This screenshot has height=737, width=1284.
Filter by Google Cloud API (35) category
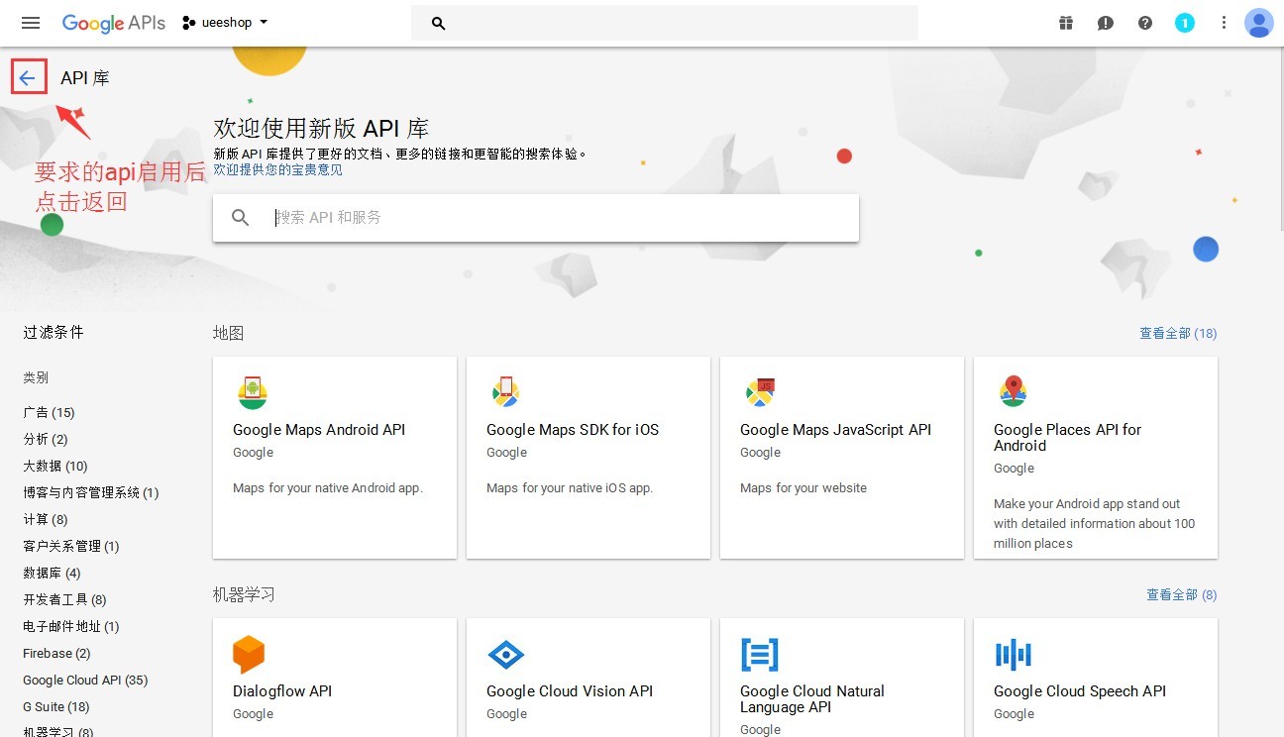85,680
